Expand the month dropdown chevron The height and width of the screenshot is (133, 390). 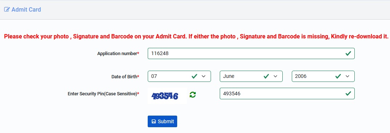coord(275,76)
